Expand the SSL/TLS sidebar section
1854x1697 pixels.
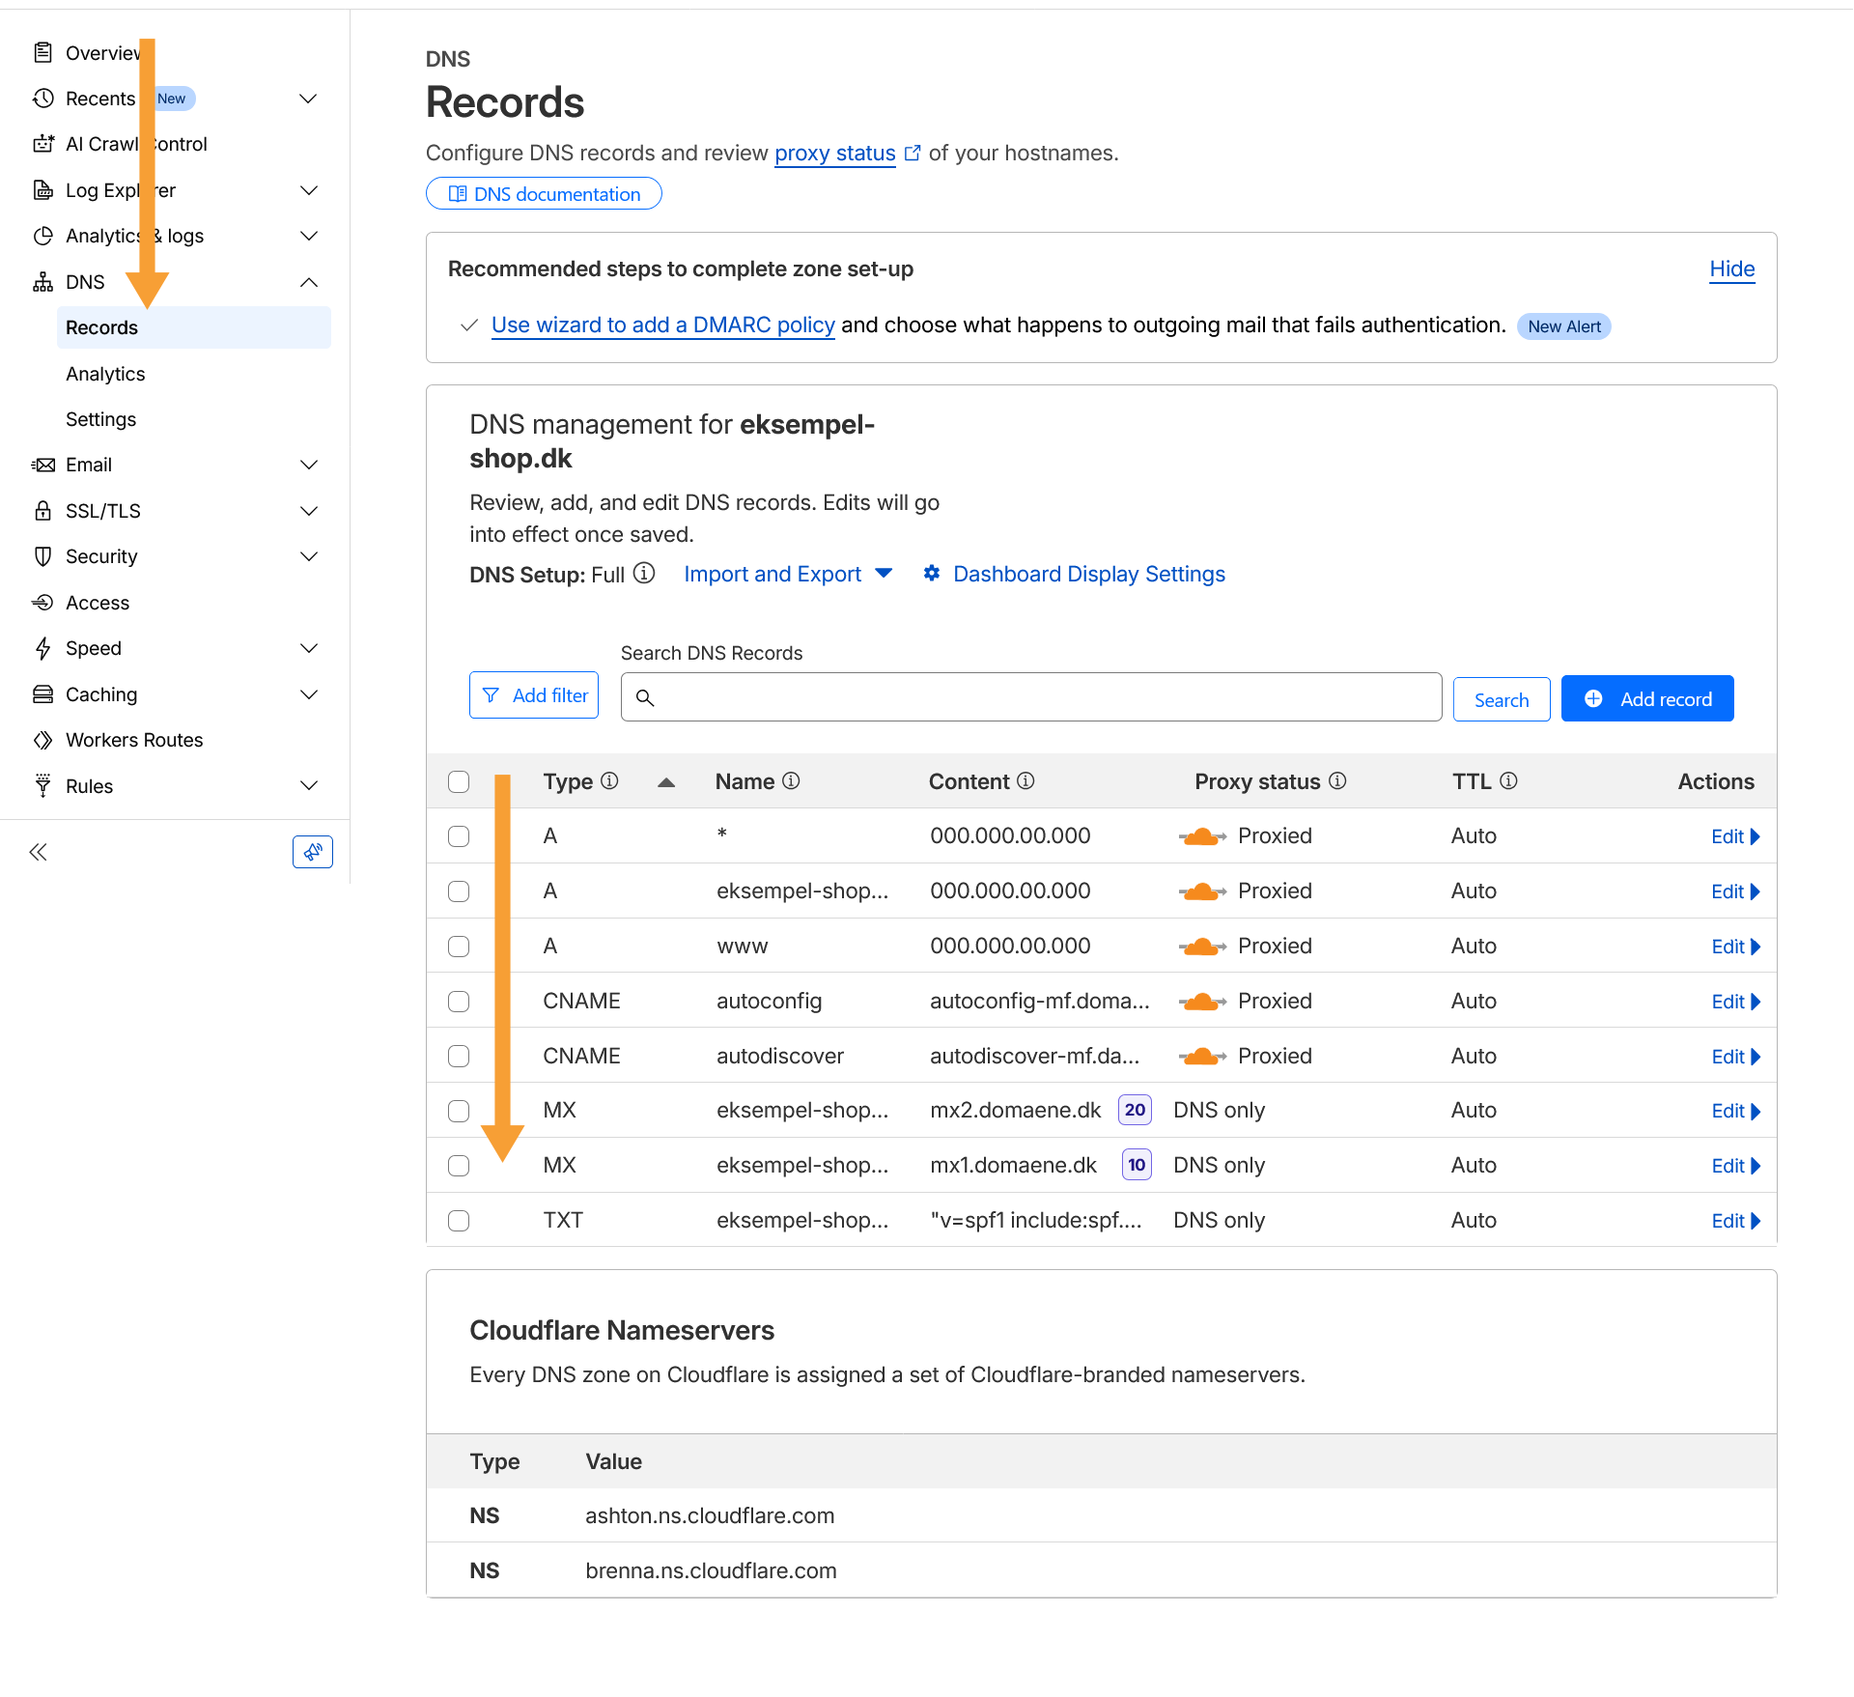tap(308, 511)
